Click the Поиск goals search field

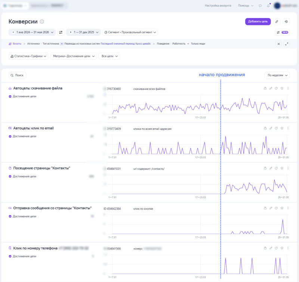[17, 75]
